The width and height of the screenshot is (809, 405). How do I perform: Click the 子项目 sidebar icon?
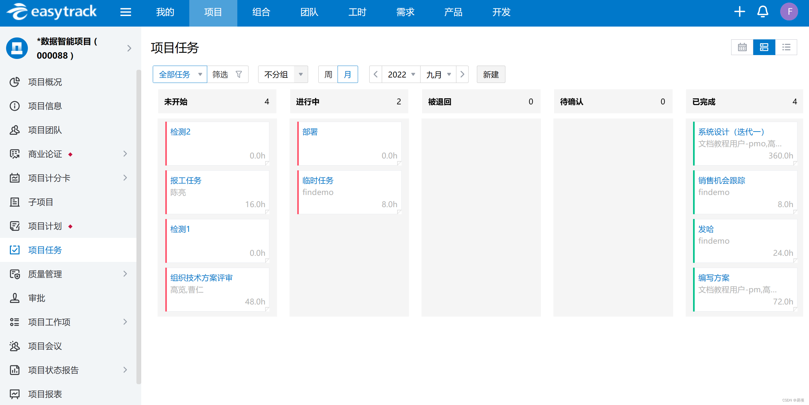click(15, 202)
